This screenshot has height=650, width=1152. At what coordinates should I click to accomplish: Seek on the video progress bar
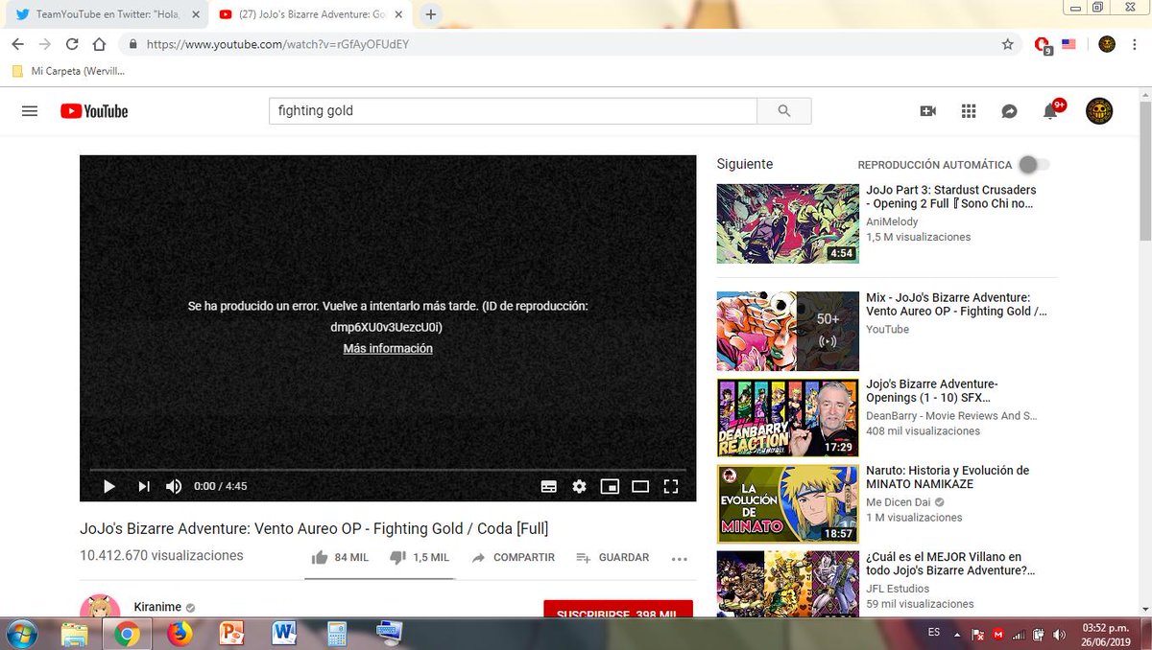(x=388, y=470)
